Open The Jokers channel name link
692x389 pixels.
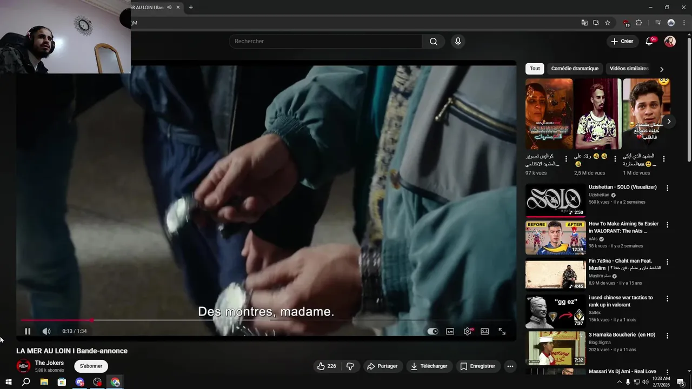(49, 363)
